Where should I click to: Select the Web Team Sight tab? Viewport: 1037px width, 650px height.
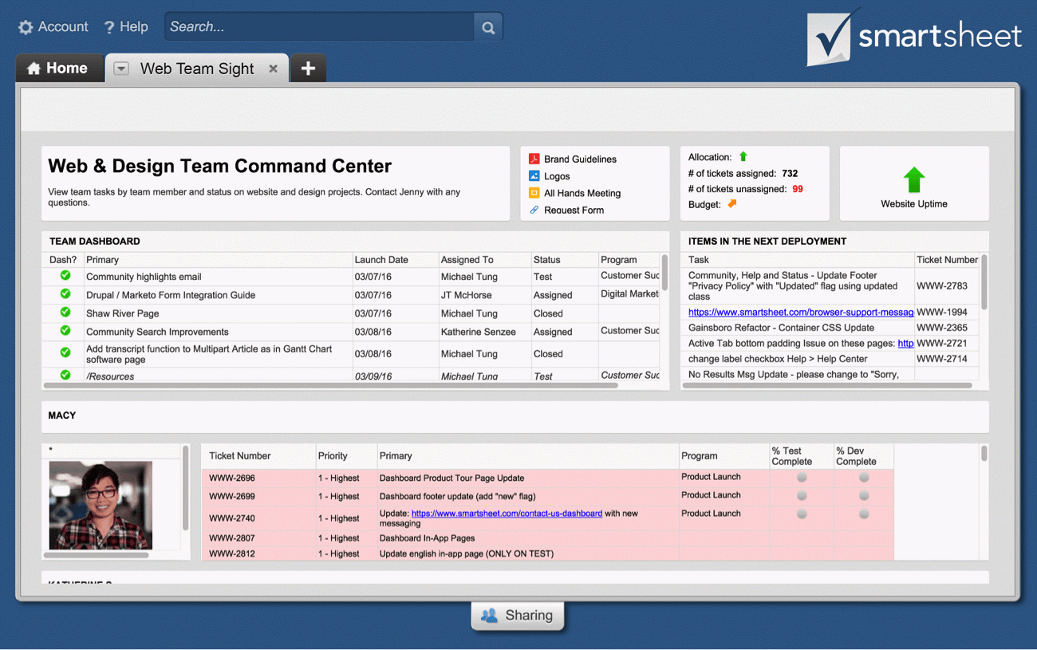[197, 69]
